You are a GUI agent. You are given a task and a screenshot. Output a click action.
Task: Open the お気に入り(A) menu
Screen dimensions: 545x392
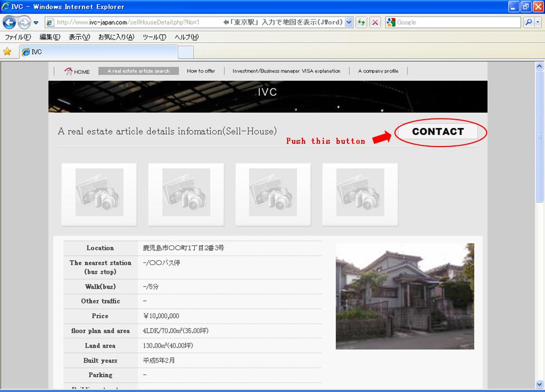116,37
